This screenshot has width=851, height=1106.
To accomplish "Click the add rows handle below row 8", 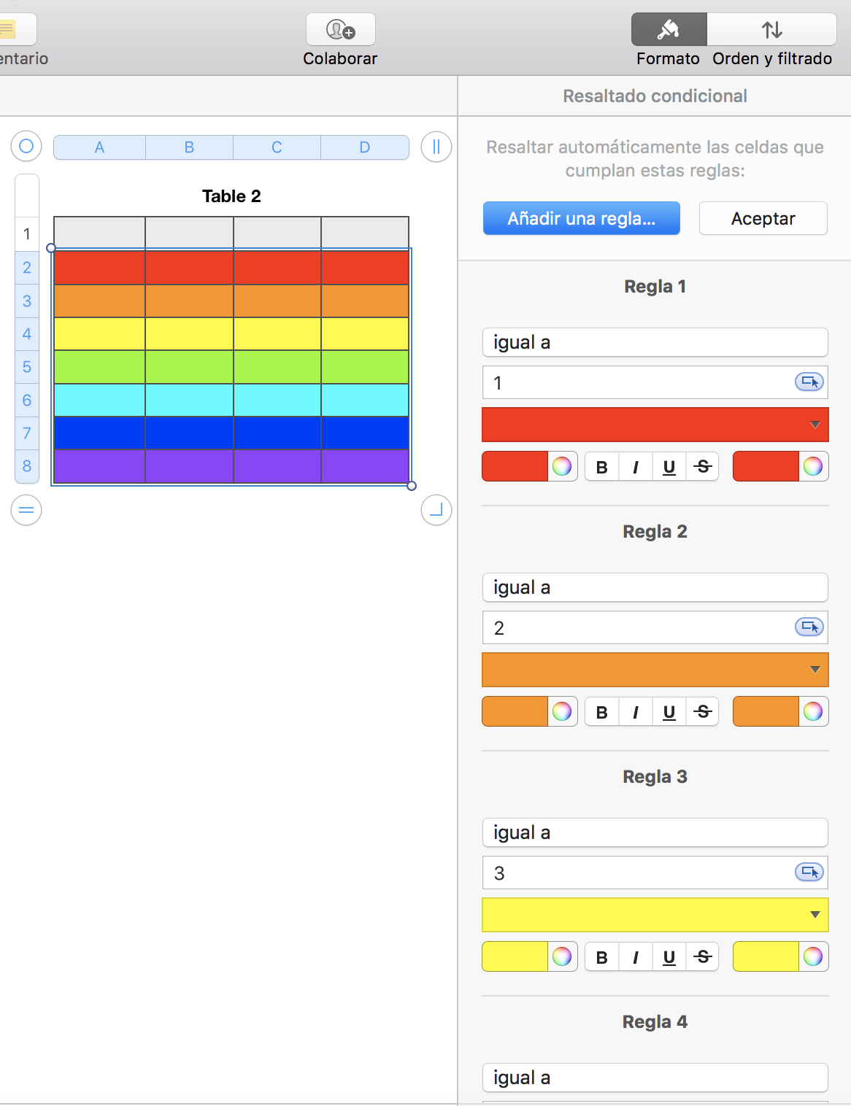I will [x=26, y=510].
